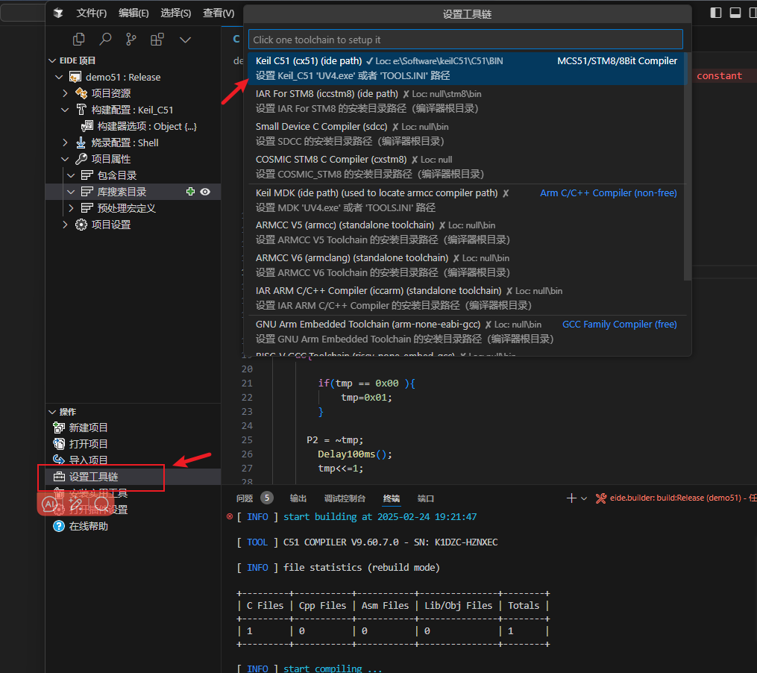Click the demo51 project icon

tap(75, 78)
